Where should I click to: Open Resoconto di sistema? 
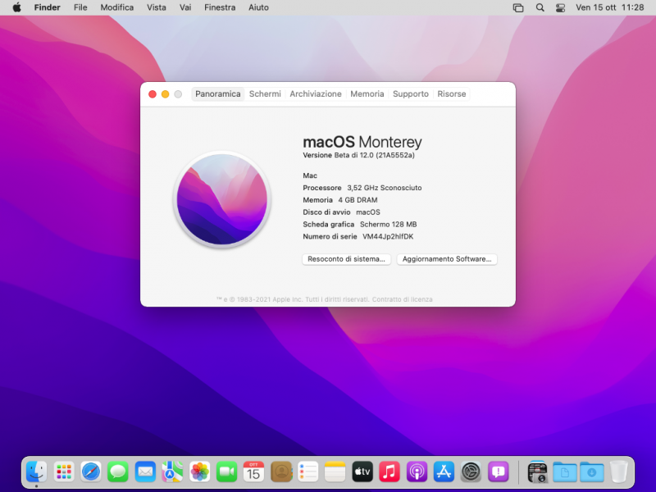pyautogui.click(x=346, y=259)
